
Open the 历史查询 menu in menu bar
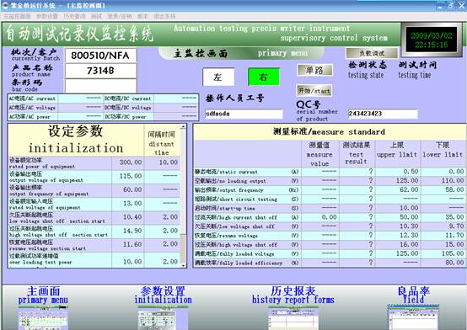pos(74,16)
